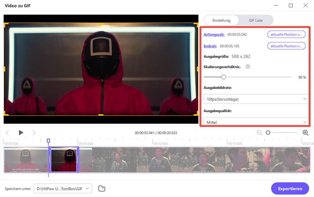
Task: Switch to GIF Liste tab
Action: 256,20
